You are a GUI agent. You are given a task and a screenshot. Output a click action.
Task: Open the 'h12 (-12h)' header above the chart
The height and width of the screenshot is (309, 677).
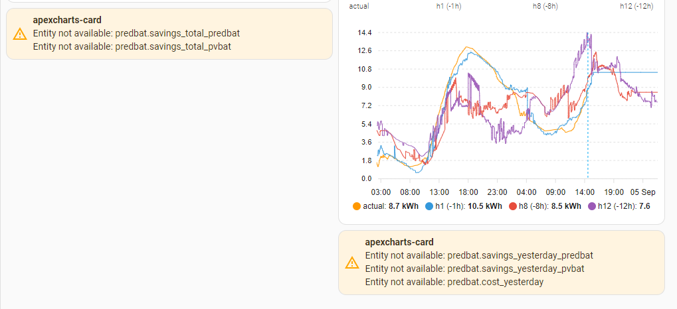636,6
